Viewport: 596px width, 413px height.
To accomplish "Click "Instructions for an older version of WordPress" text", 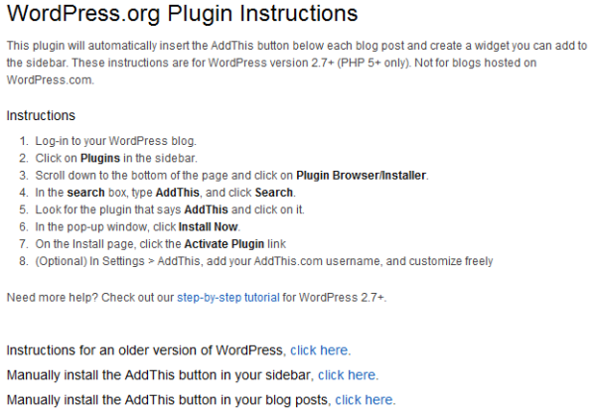I will (x=145, y=350).
